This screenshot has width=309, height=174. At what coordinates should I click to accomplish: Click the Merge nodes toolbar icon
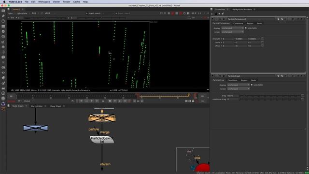[x=3, y=47]
